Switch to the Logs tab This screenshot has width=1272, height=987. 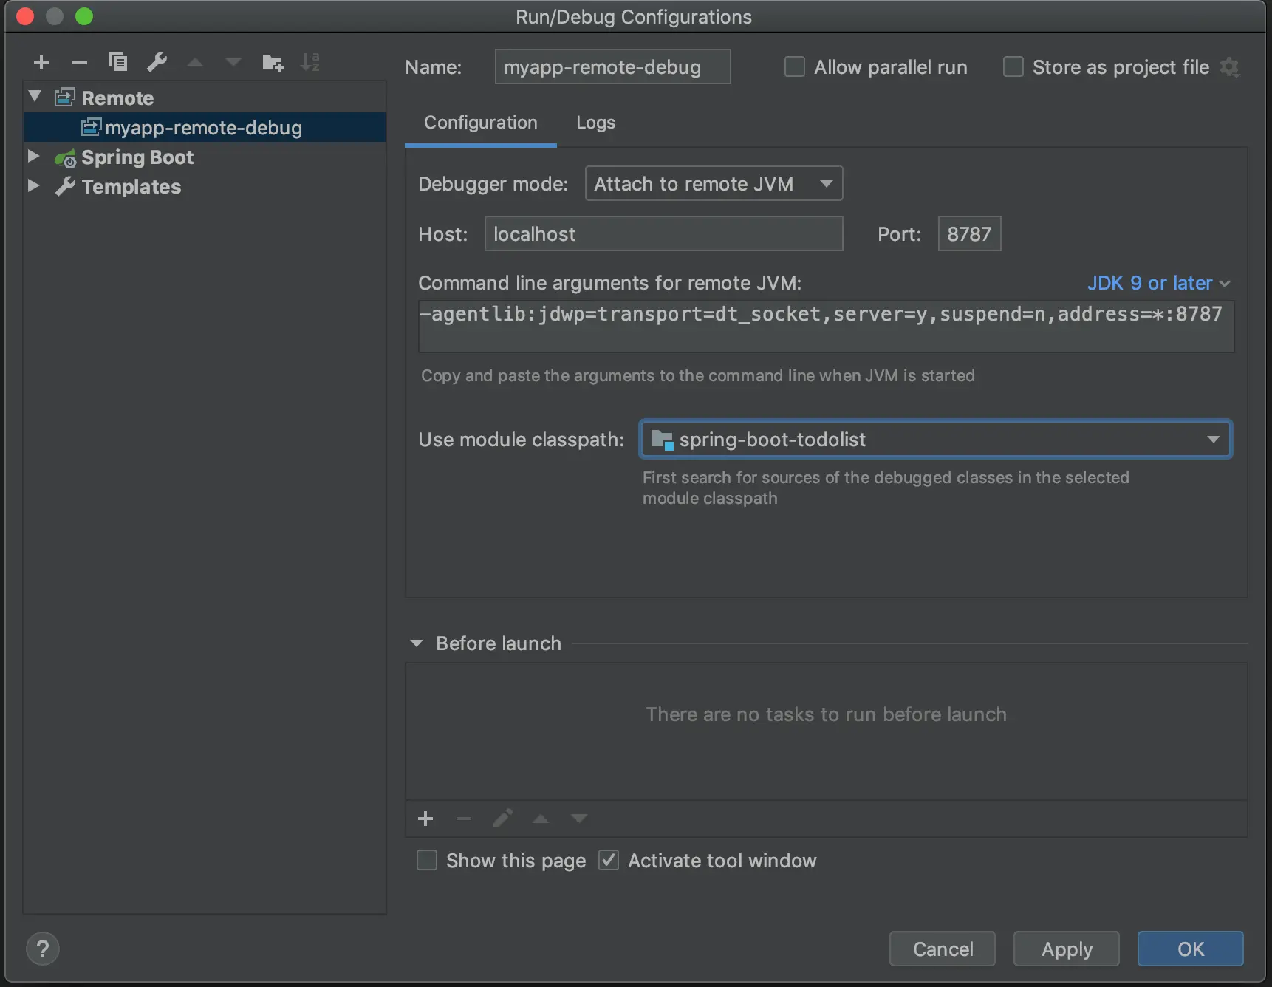tap(595, 123)
